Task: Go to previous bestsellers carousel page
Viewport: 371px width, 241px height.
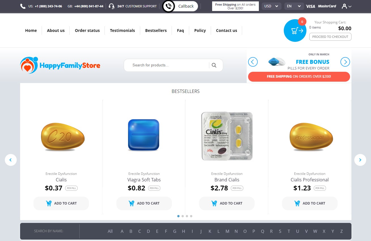Action: 11,160
